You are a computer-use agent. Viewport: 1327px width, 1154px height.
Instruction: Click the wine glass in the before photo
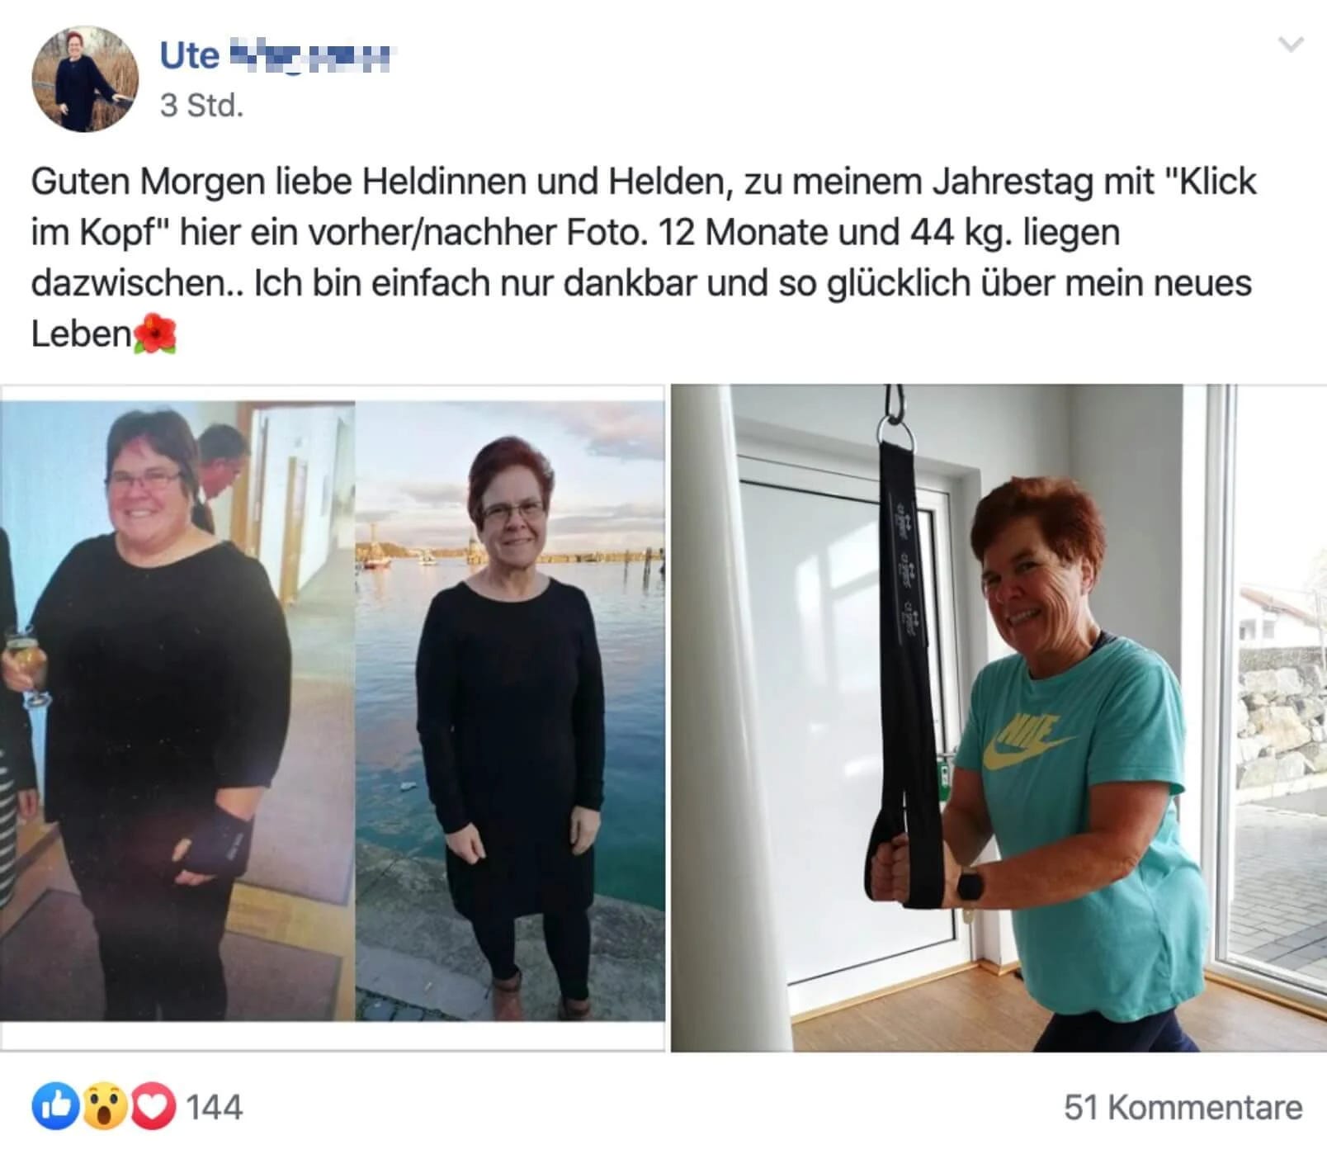click(27, 666)
